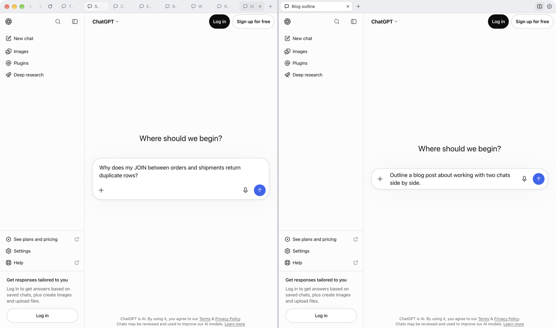Toggle the right pane sidebar collapse icon
The image size is (556, 328).
(x=354, y=22)
